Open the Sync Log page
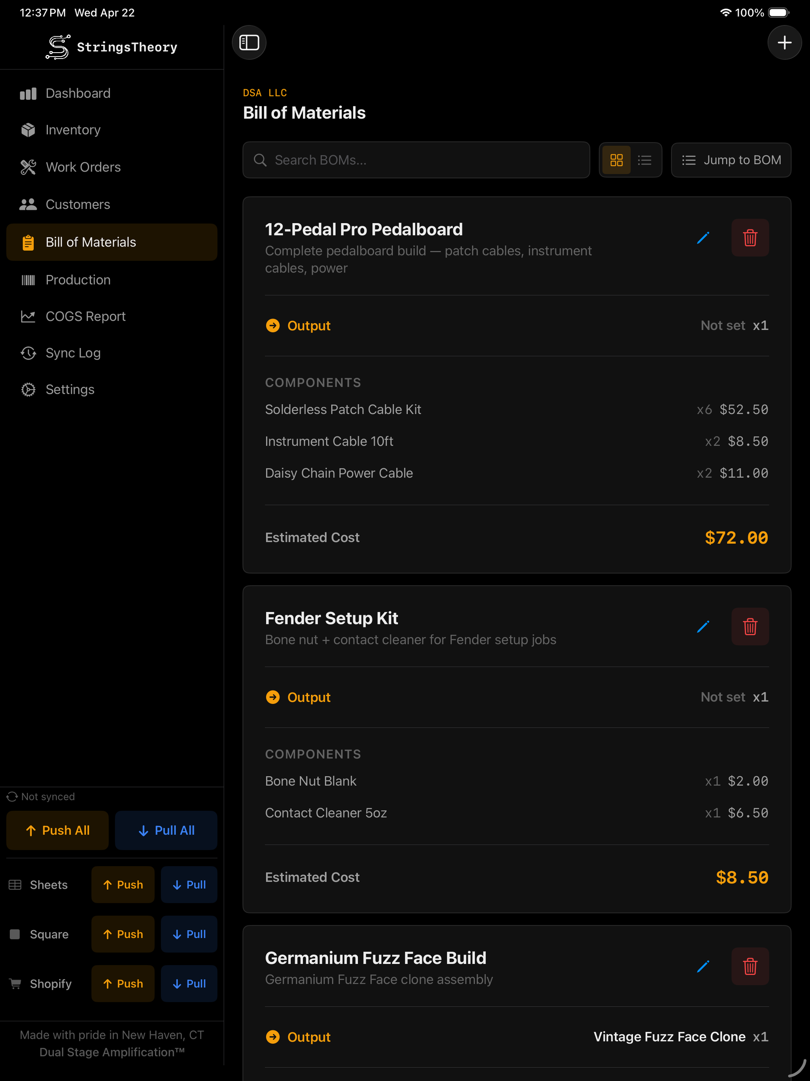 (x=73, y=353)
